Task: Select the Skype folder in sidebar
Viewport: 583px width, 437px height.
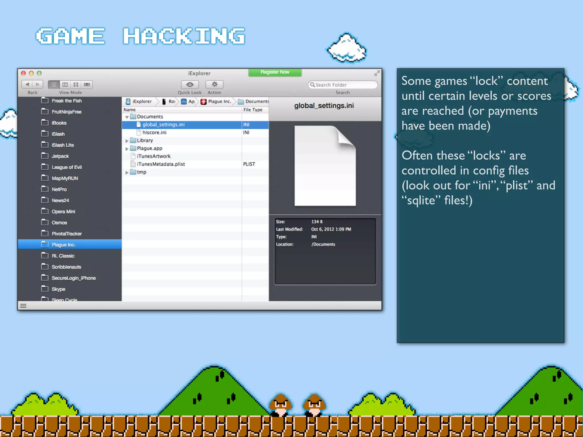Action: pyautogui.click(x=58, y=289)
